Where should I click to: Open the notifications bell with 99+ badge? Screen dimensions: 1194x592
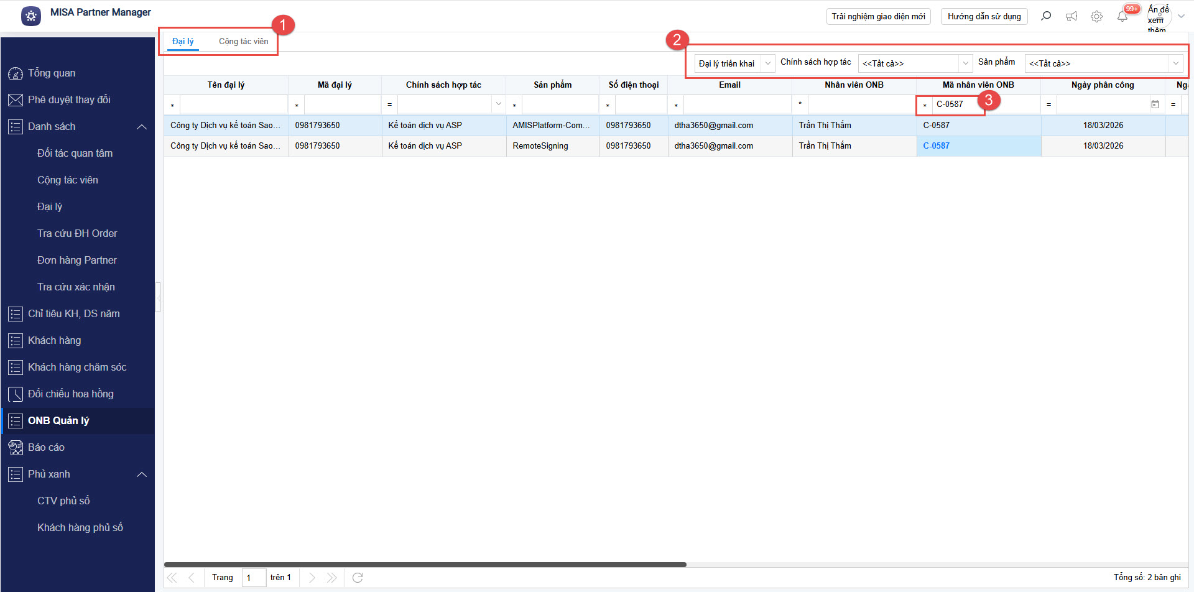1122,17
